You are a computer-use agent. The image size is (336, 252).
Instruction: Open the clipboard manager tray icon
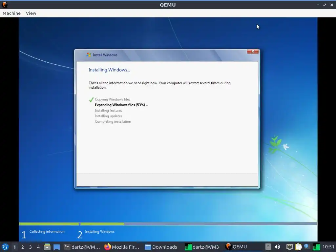[x=298, y=247]
